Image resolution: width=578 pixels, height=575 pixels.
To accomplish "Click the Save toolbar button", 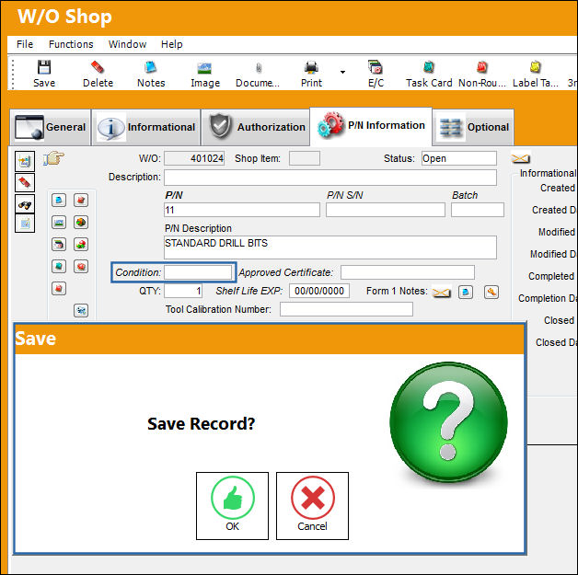I will click(44, 74).
